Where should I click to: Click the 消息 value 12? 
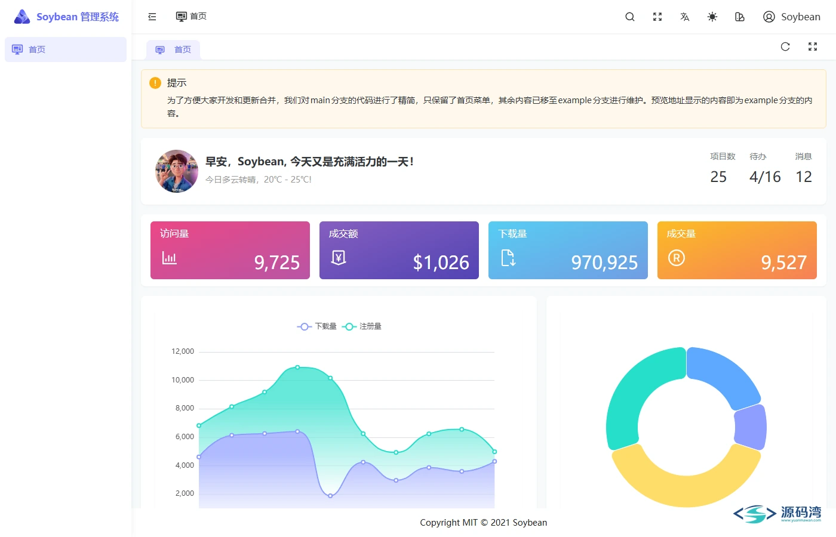(x=804, y=177)
